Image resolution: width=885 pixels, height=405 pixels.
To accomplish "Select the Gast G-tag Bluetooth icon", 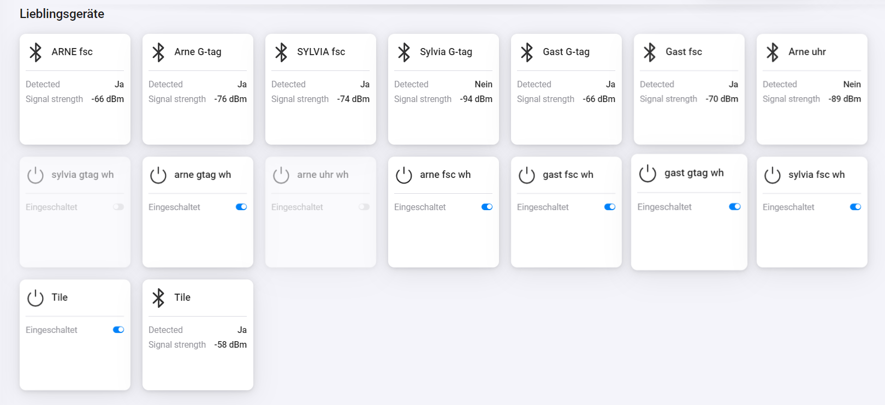I will tap(527, 52).
